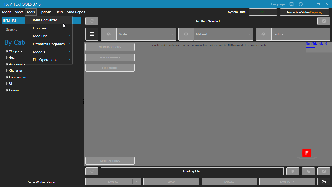Click the Merge Models button
The width and height of the screenshot is (332, 187).
[x=110, y=57]
